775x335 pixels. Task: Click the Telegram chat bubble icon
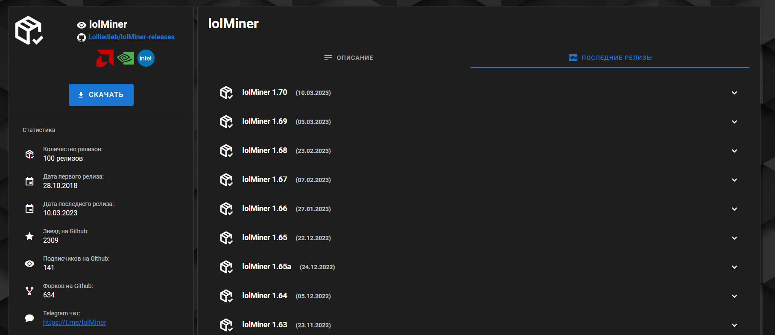click(x=29, y=318)
